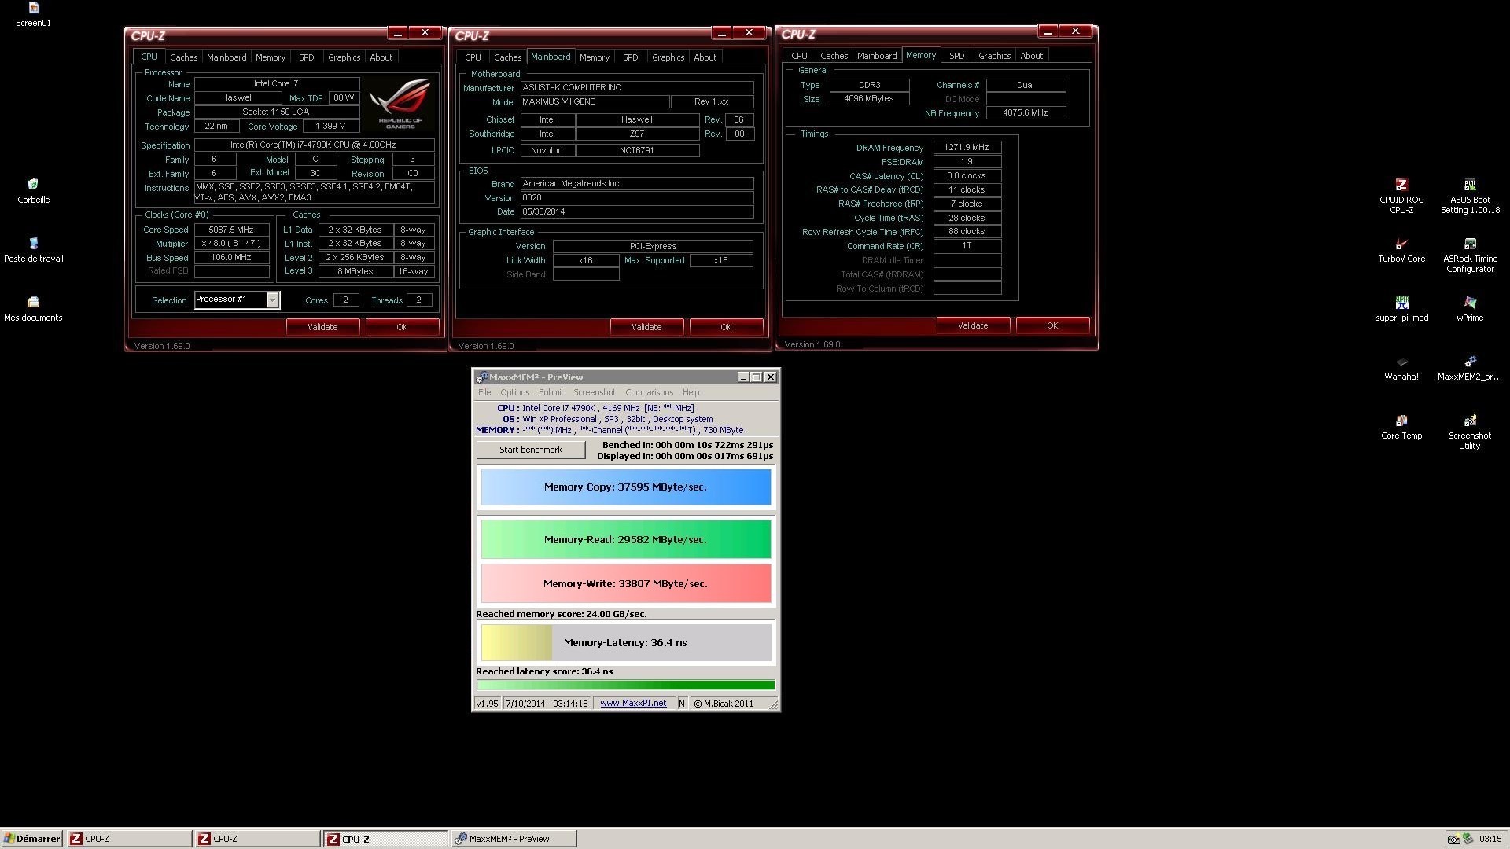Click the Memory-Write red result bar

coord(626,583)
